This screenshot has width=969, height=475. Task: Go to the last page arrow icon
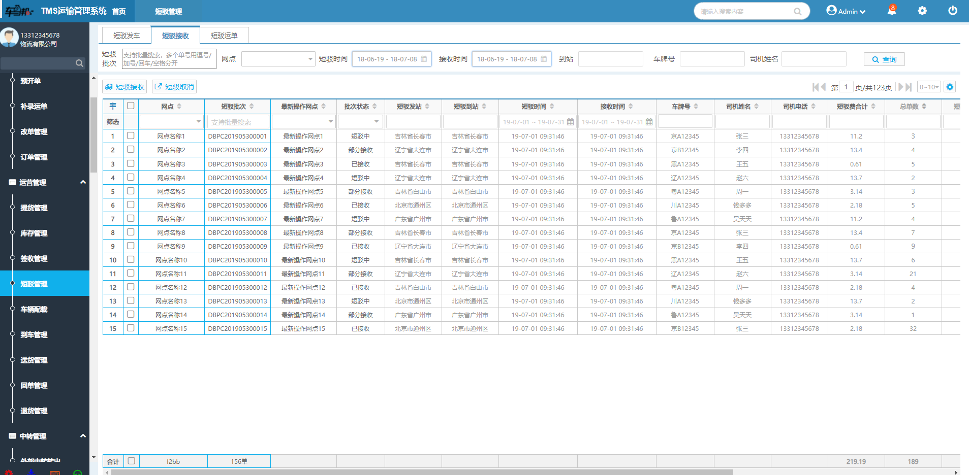909,87
